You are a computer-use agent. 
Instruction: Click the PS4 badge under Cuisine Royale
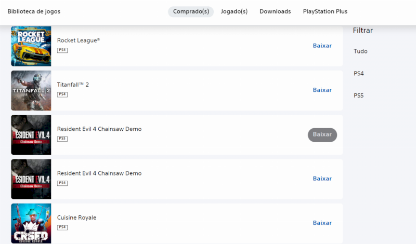tap(62, 227)
